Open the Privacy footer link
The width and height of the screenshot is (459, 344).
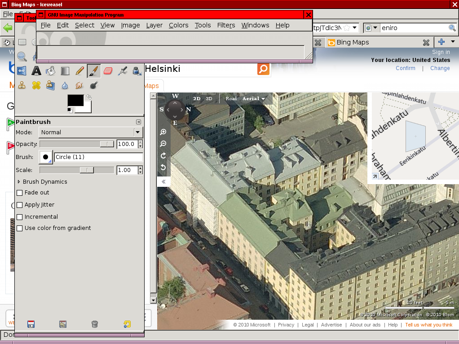coord(286,325)
